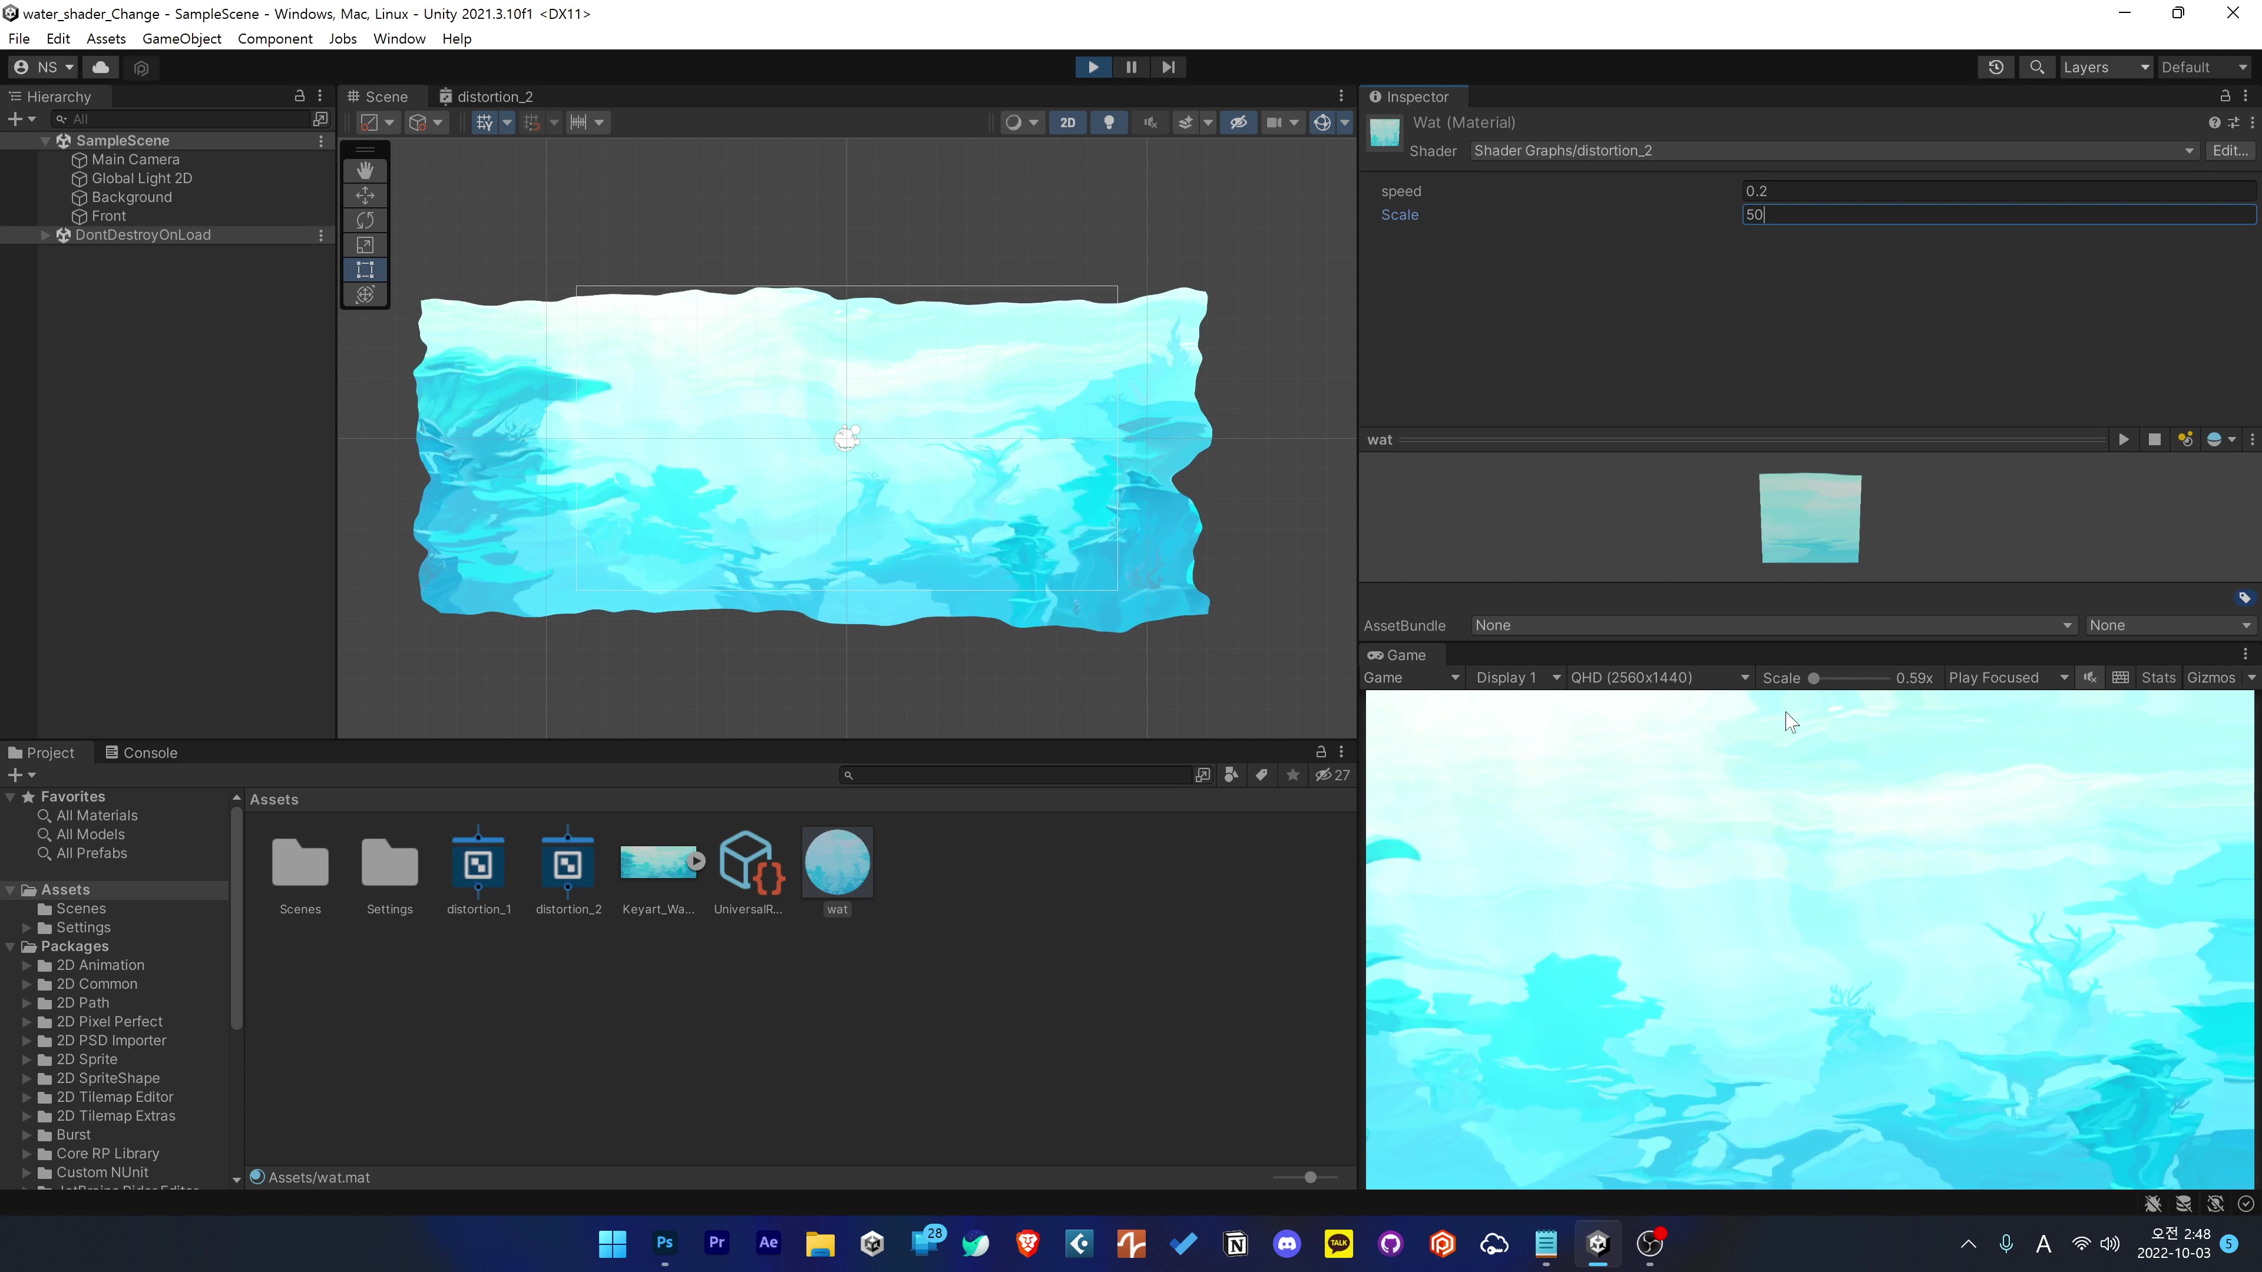2262x1272 pixels.
Task: Select the Scale tool in Scene toolbar
Action: click(x=365, y=245)
